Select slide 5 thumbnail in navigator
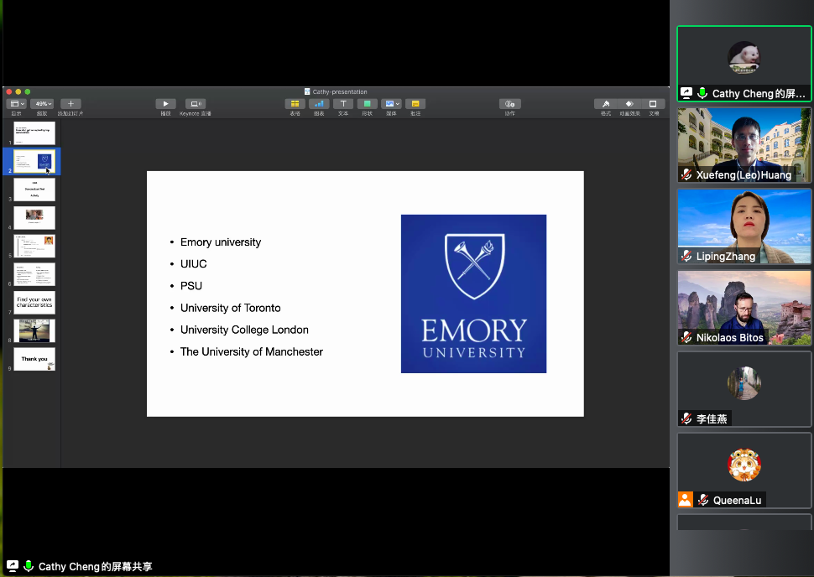Image resolution: width=814 pixels, height=577 pixels. click(34, 246)
